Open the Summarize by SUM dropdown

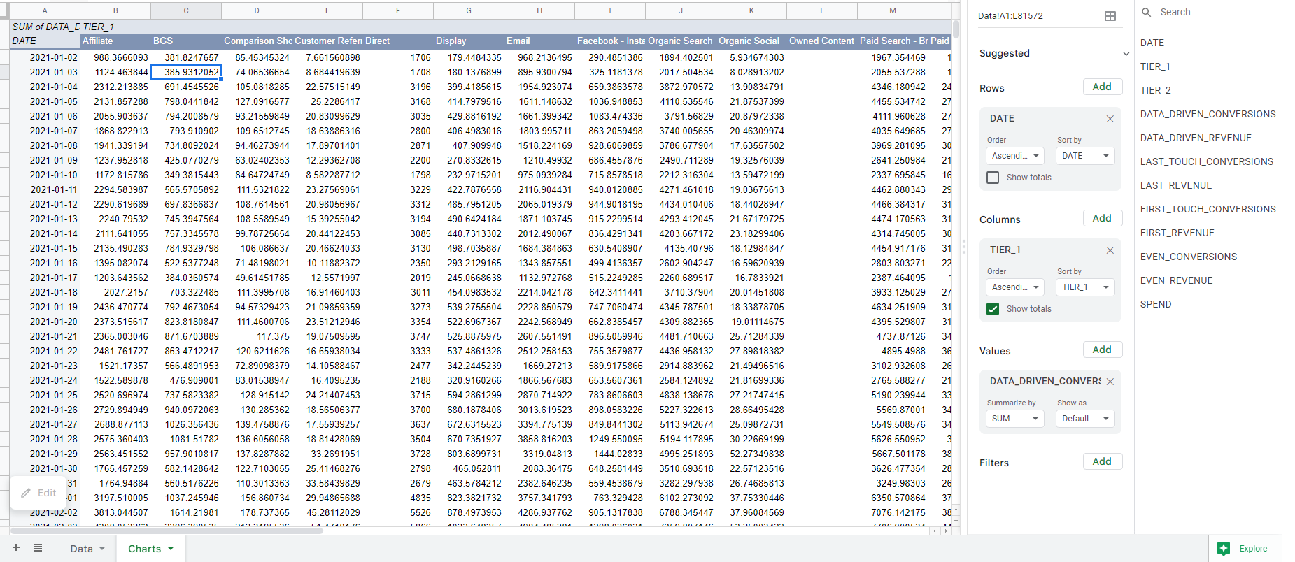click(1014, 419)
